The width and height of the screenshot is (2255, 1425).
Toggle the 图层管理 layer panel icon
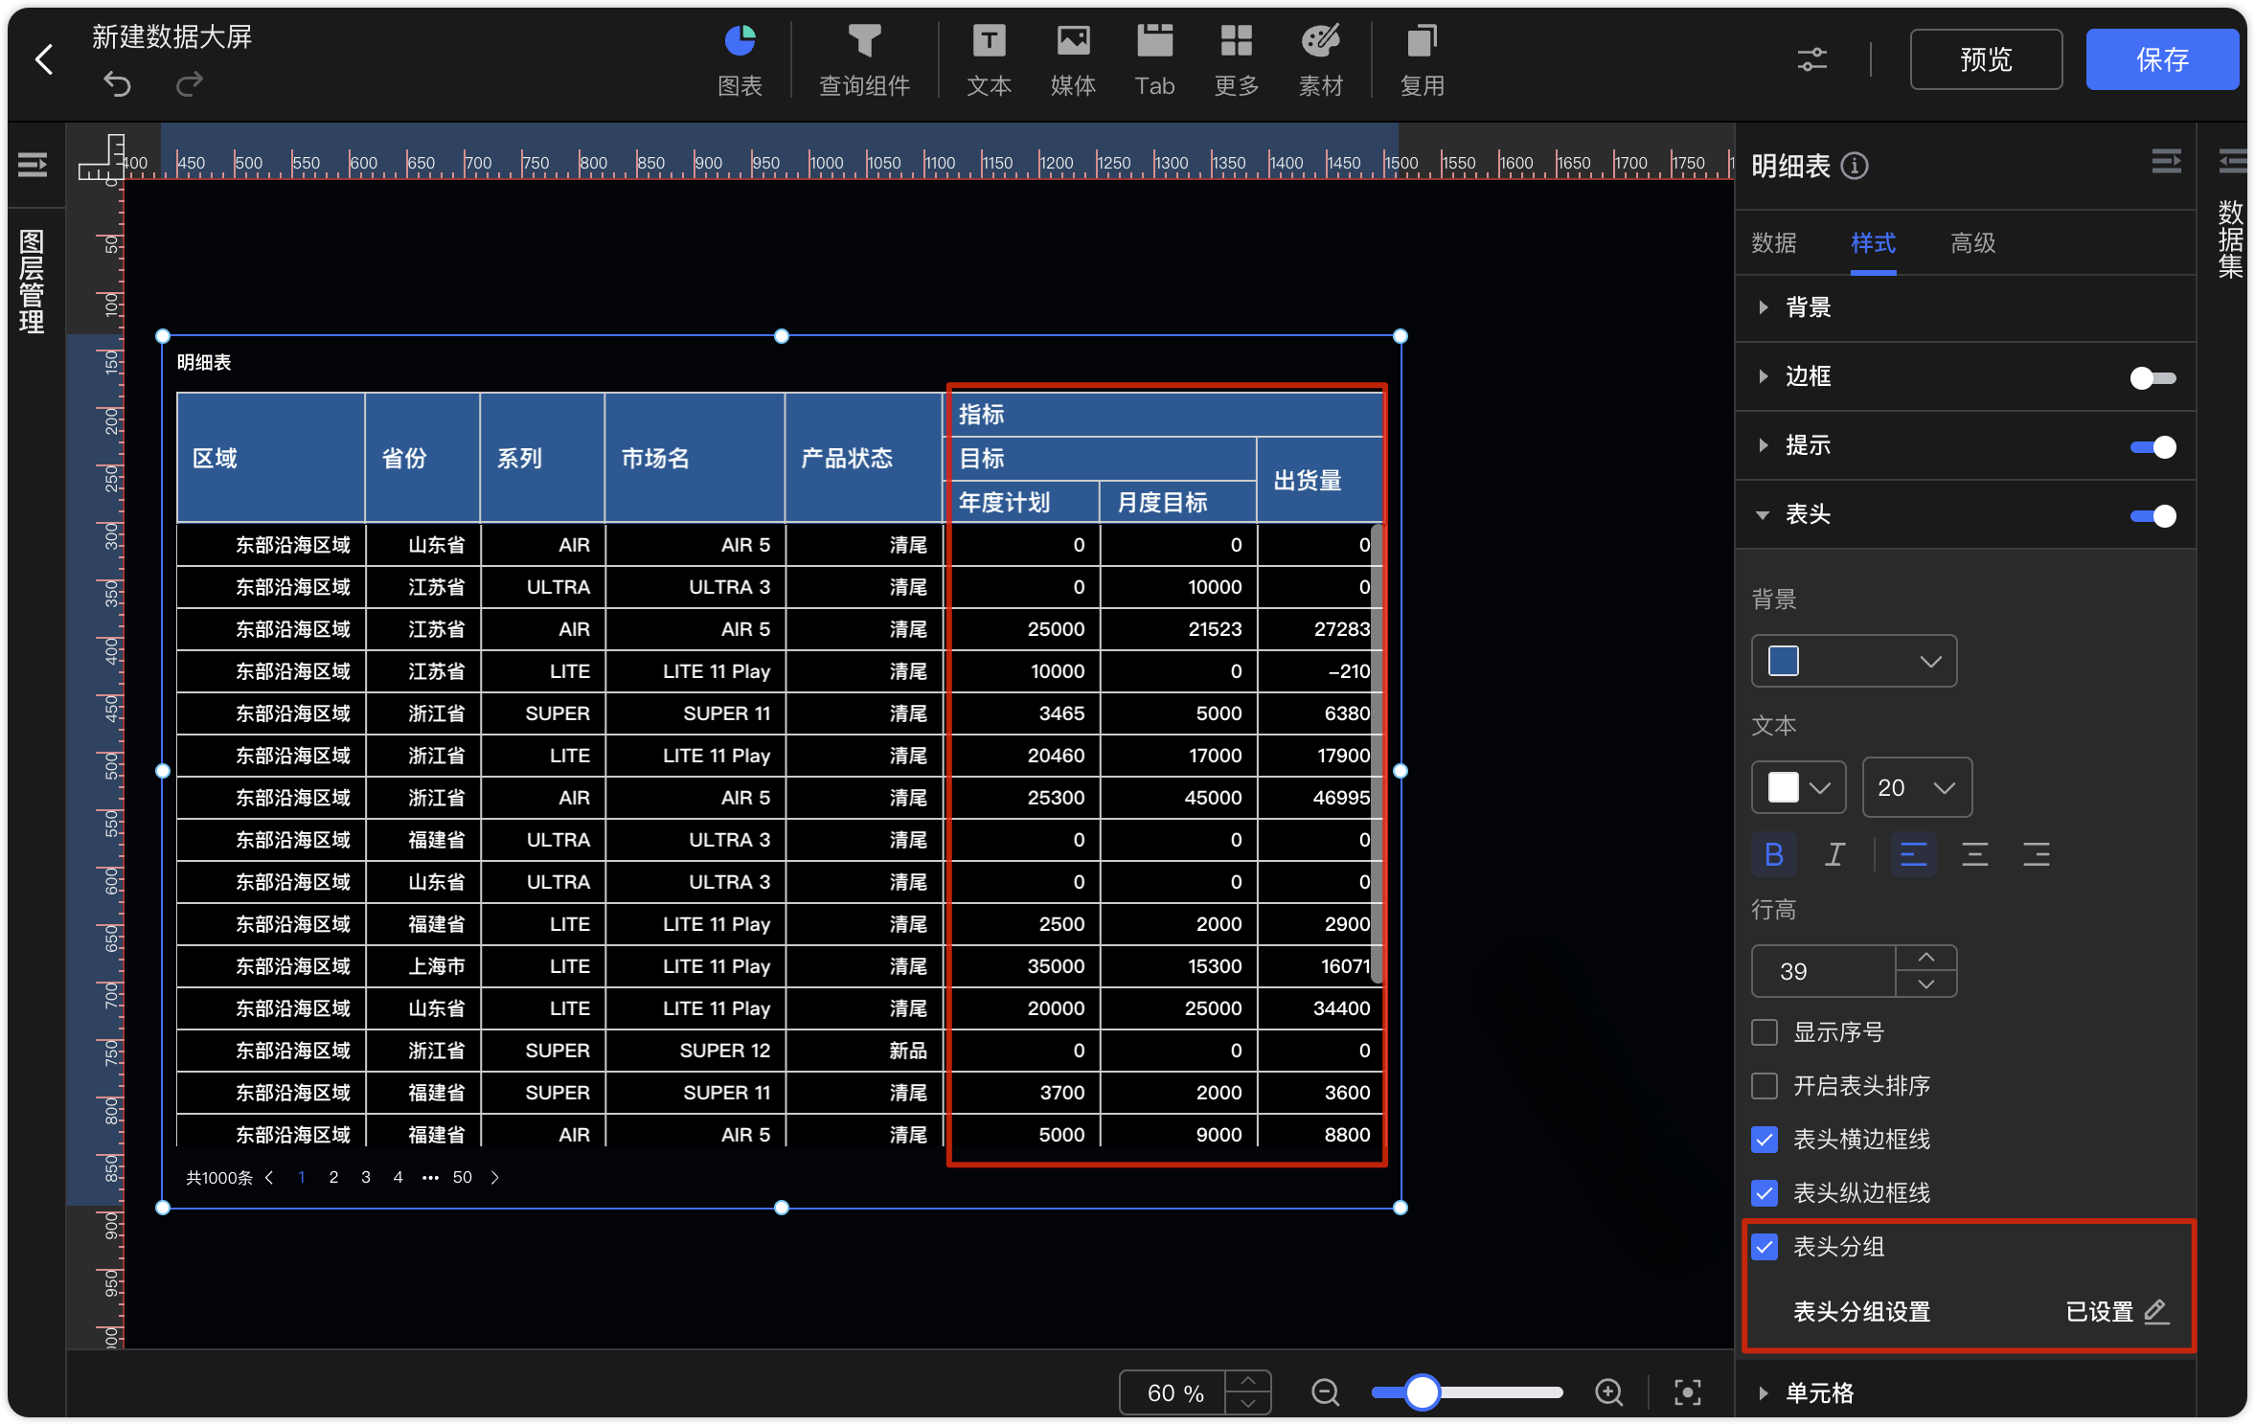33,166
